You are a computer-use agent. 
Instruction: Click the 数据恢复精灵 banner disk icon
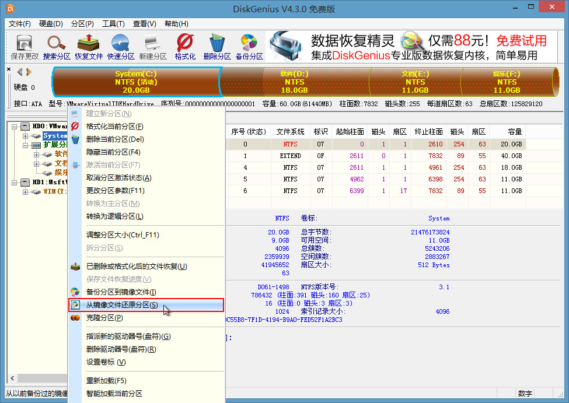pos(287,47)
